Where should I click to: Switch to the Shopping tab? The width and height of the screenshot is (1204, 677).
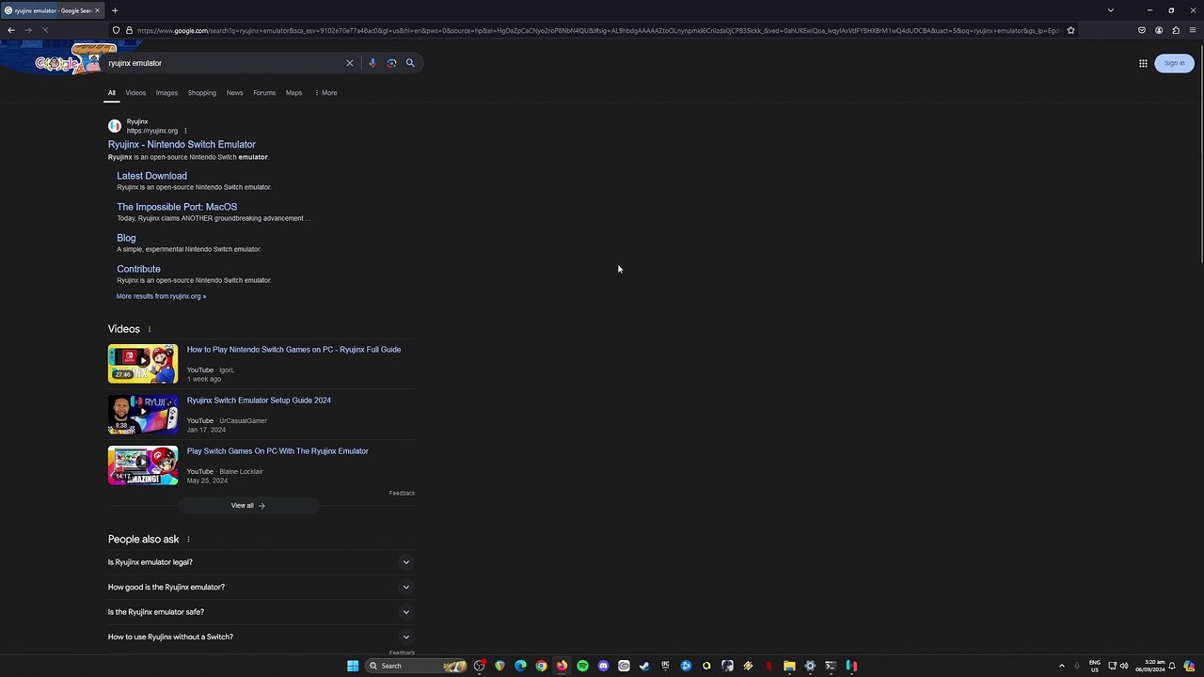[201, 93]
